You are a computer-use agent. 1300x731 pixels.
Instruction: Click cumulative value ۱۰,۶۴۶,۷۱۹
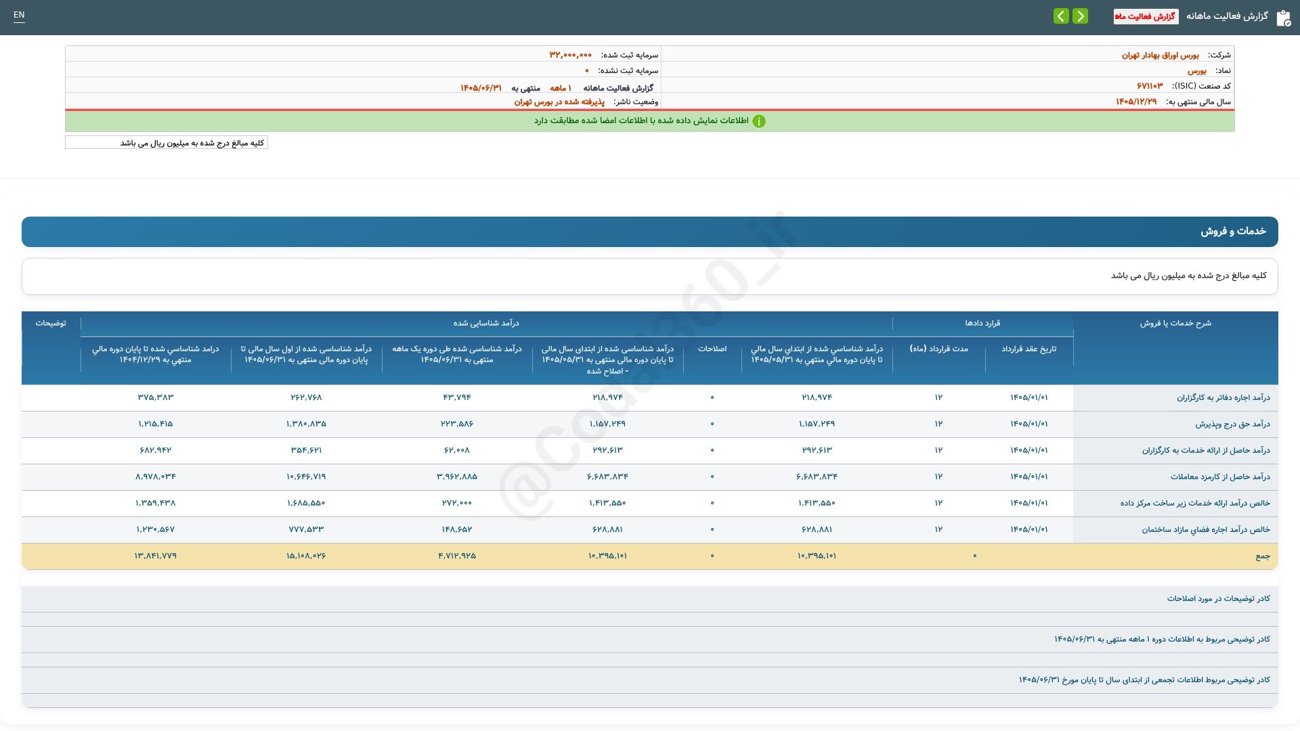tap(306, 477)
